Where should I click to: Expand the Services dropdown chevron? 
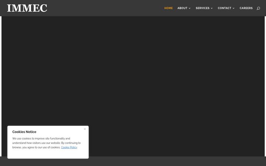click(x=212, y=8)
